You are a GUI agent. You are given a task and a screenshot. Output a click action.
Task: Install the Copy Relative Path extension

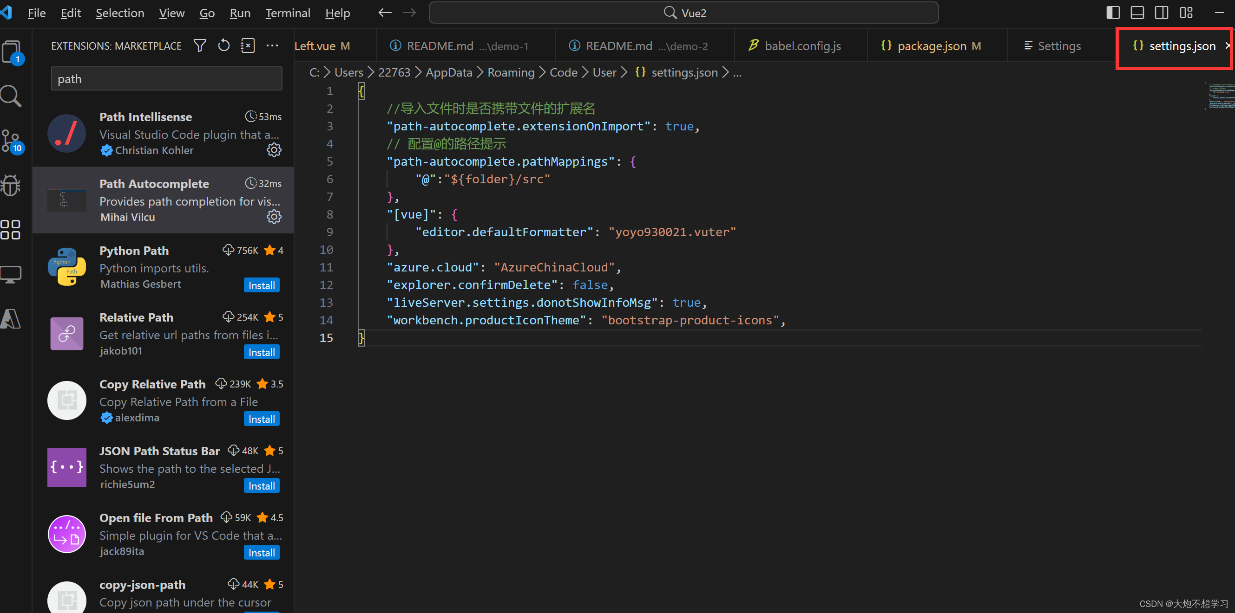[x=261, y=419]
